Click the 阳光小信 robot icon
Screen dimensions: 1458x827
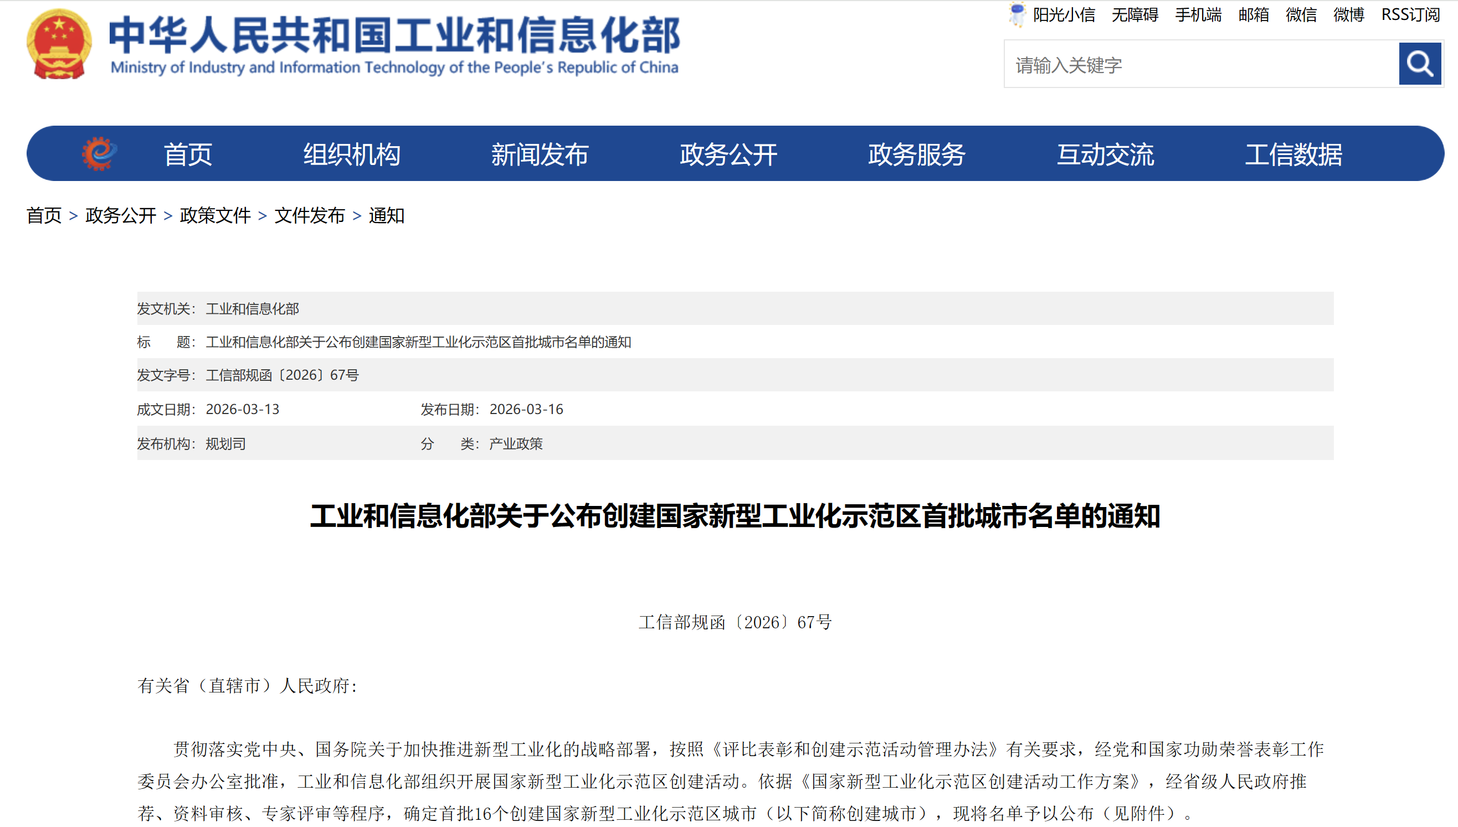pyautogui.click(x=1017, y=14)
